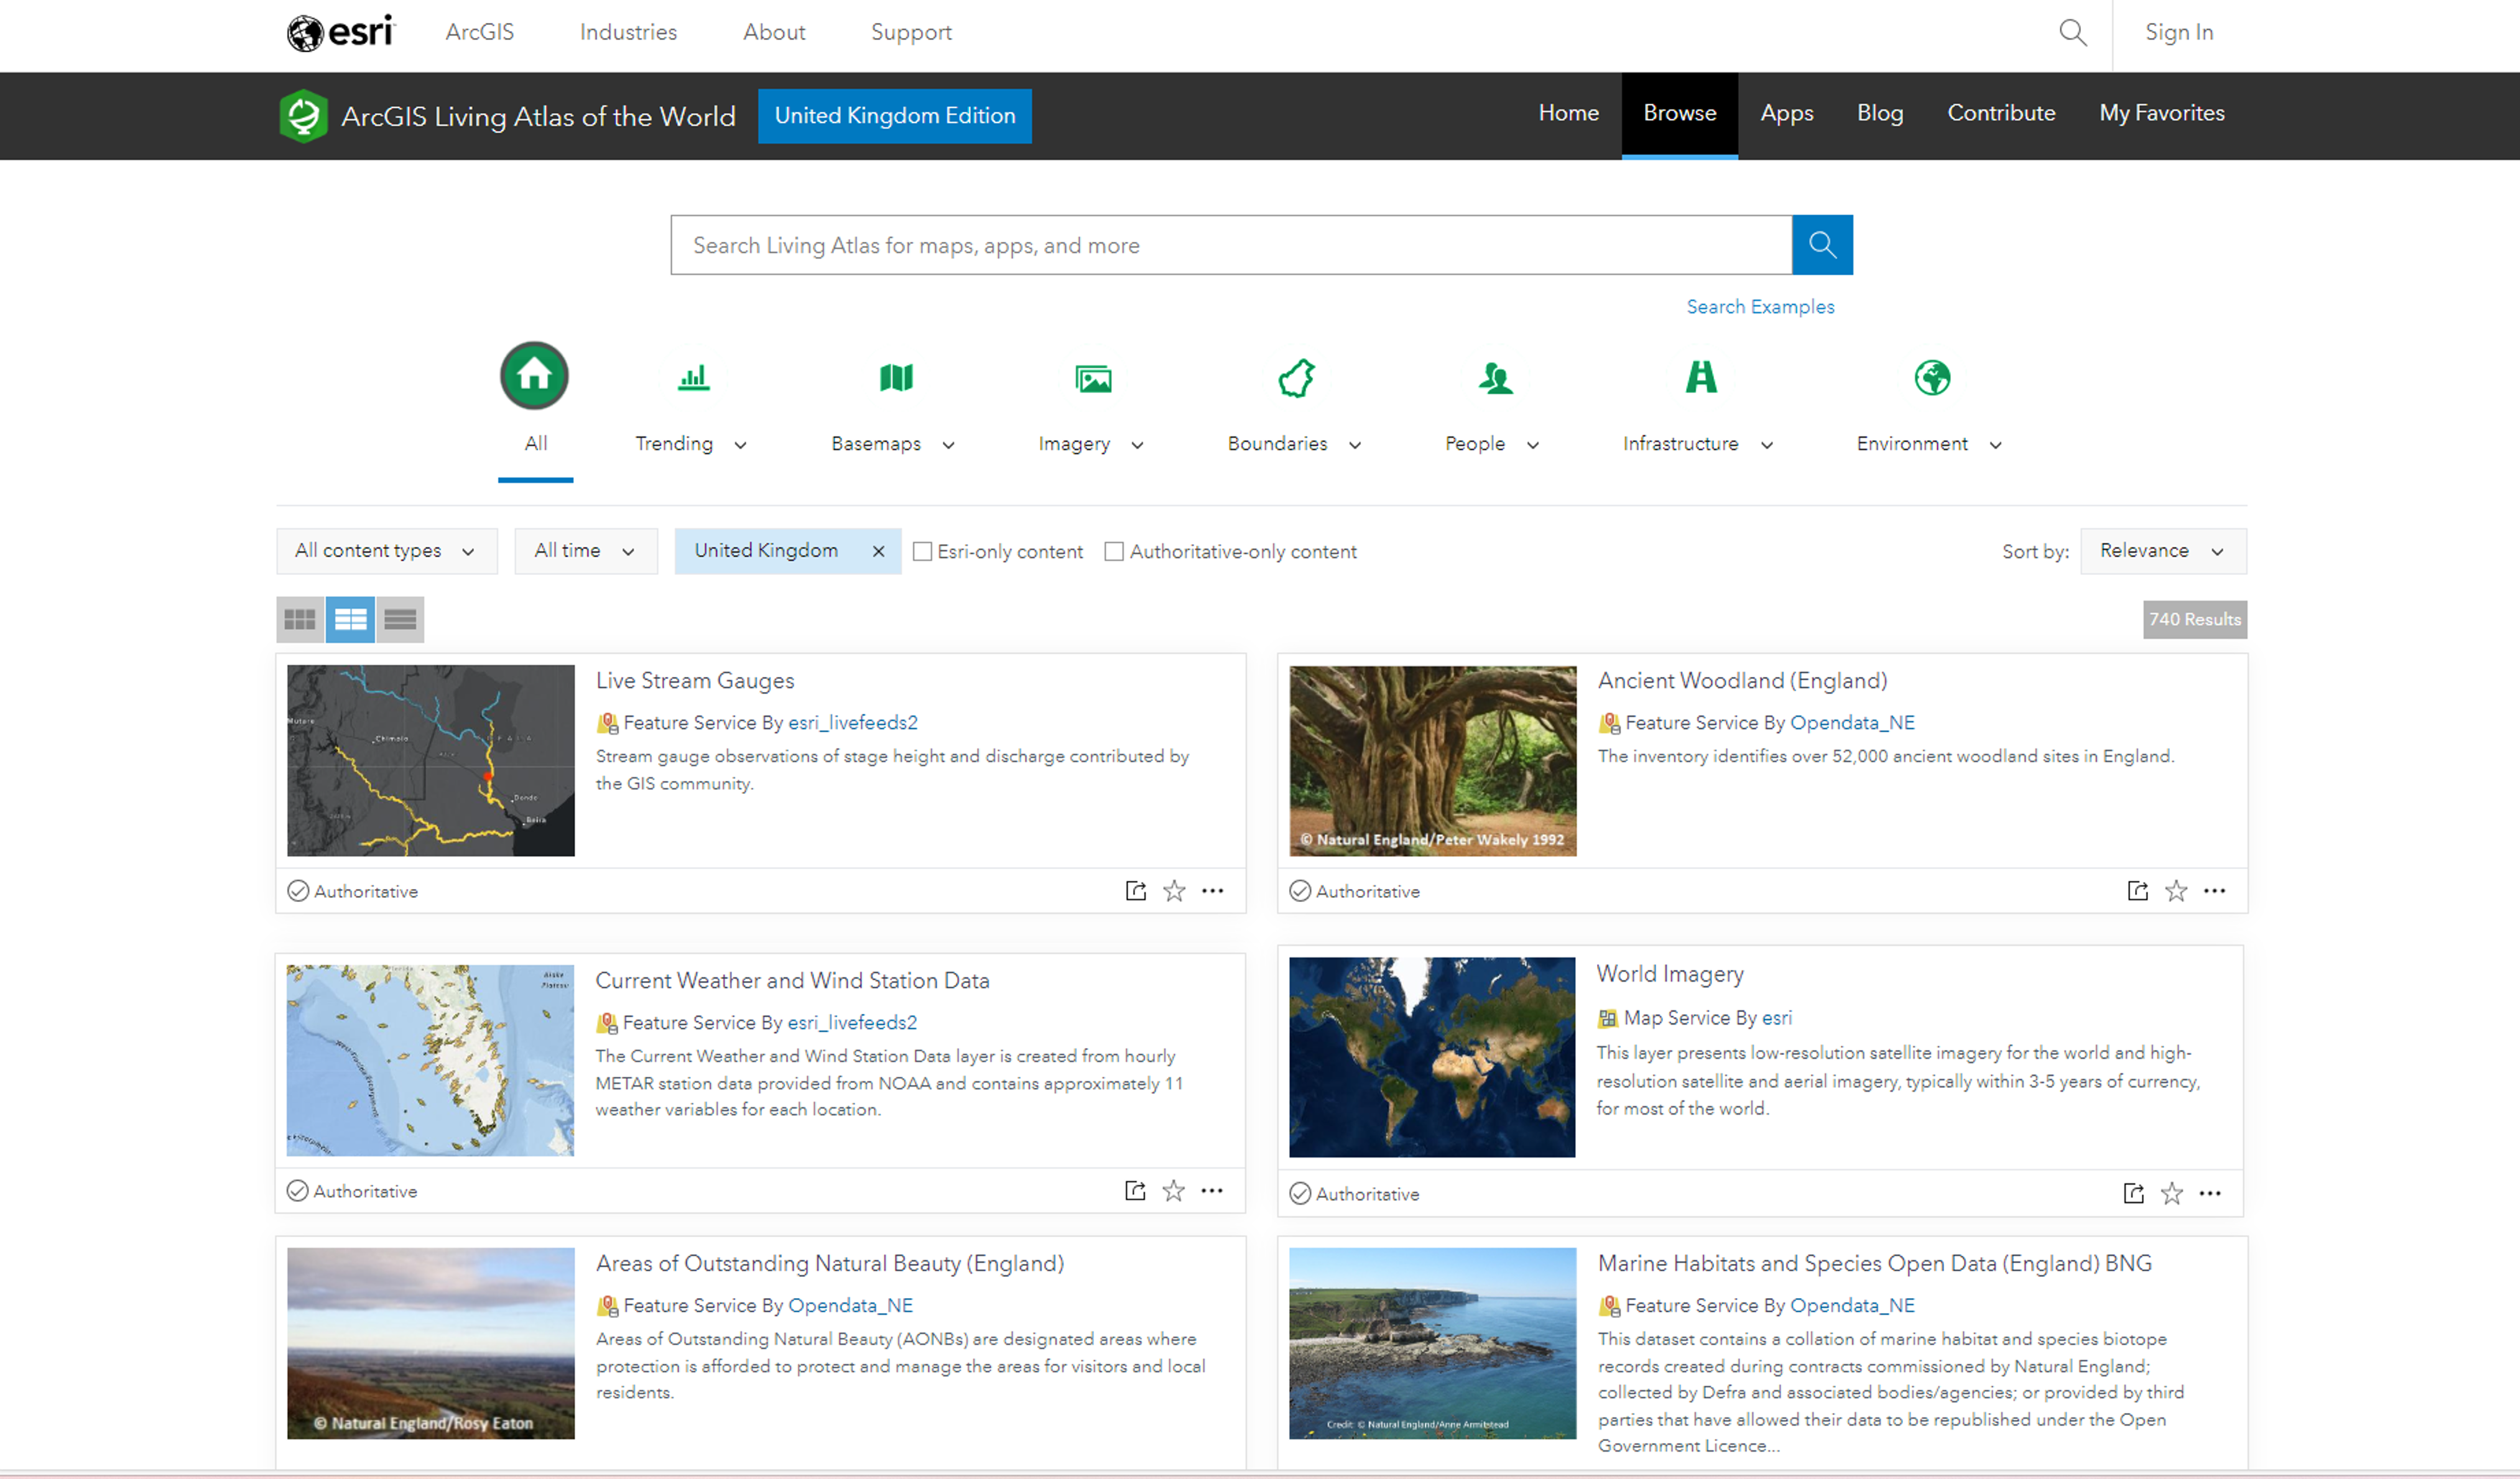Switch to compact table view

[400, 620]
